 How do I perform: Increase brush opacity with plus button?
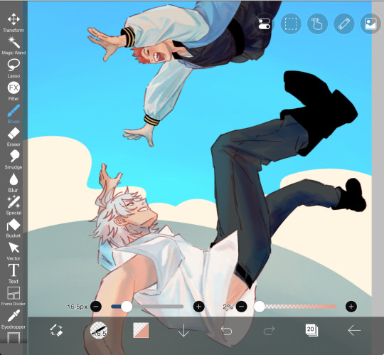(x=351, y=307)
